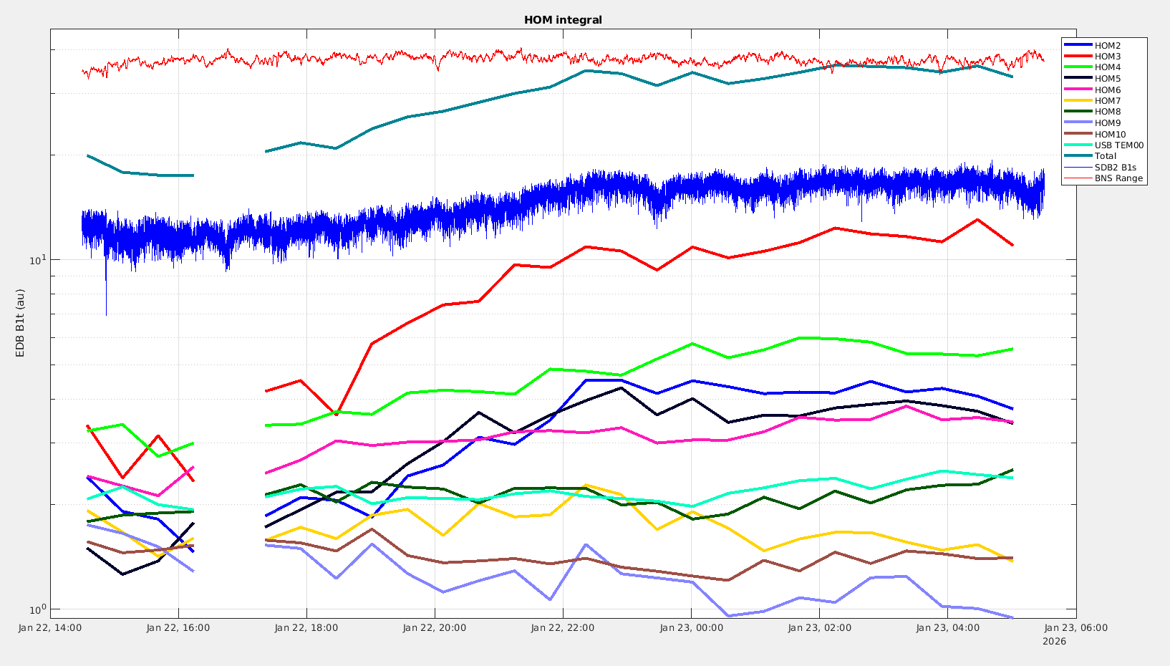The image size is (1170, 666).
Task: Click the HOM8 legend label
Action: (1107, 112)
